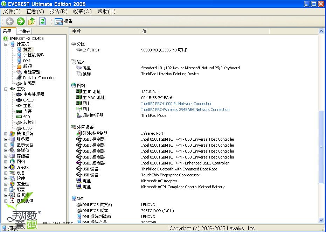The height and width of the screenshot is (232, 326).
Task: Click scrollbar down arrow in details pane
Action: click(x=321, y=220)
